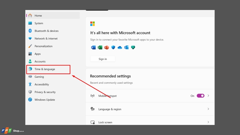
Task: Select Home in the settings sidebar
Action: (53, 16)
